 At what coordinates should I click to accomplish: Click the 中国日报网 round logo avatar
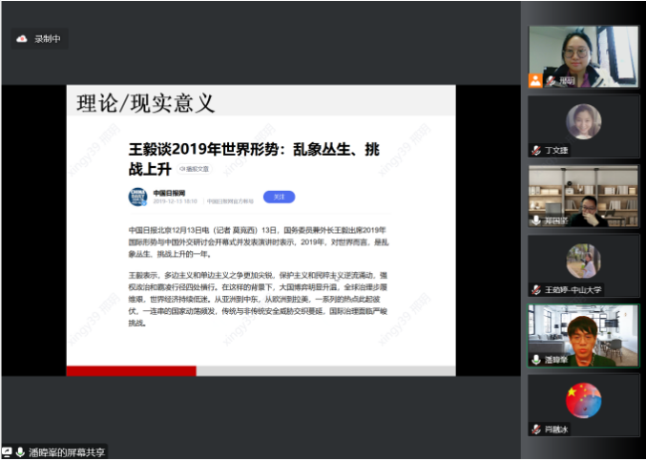pos(138,197)
